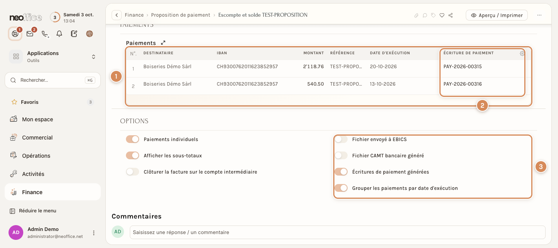Click the AD green comment avatar

[118, 232]
